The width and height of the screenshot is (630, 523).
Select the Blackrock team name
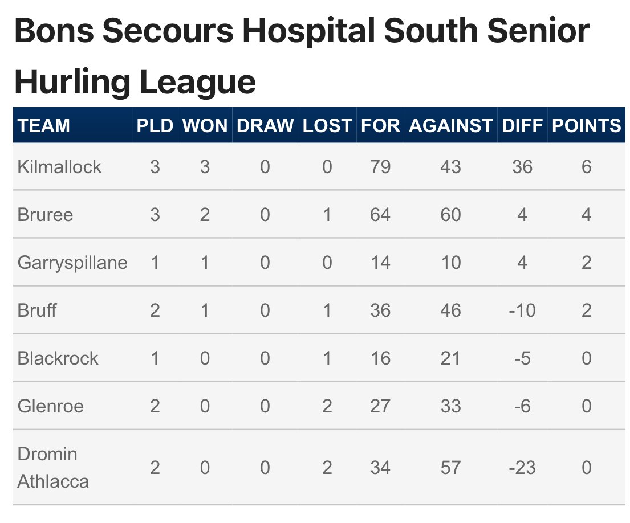pos(58,358)
